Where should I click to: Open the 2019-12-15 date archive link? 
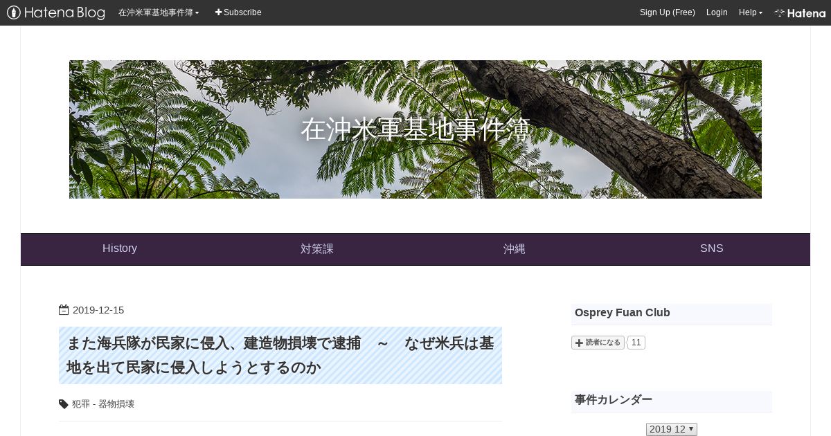coord(98,310)
